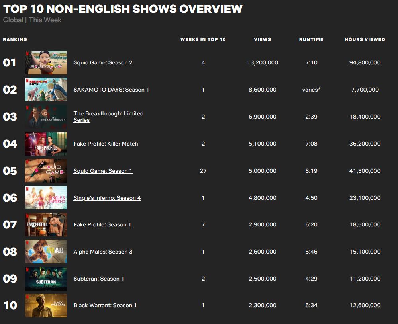This screenshot has width=398, height=324.
Task: Click the Fake Profile Killer Match thumbnail
Action: [x=46, y=144]
